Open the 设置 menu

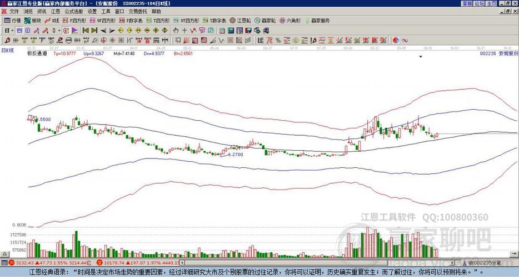(92, 12)
